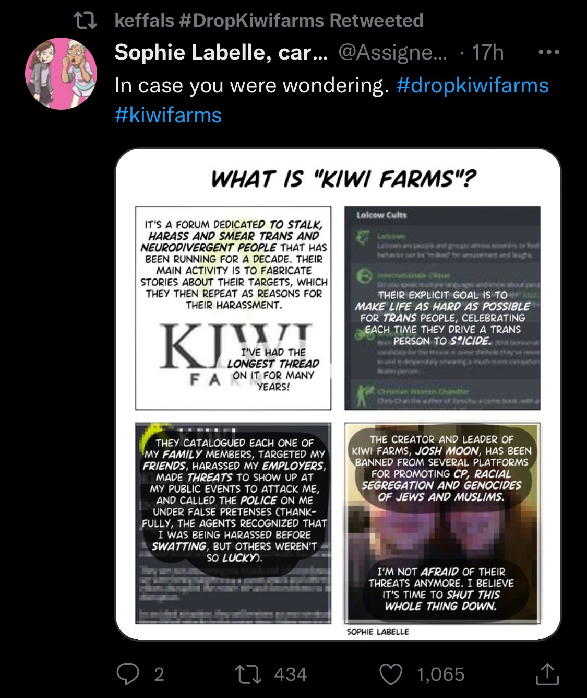Click the reply count number 2
The image size is (587, 698).
tap(159, 674)
